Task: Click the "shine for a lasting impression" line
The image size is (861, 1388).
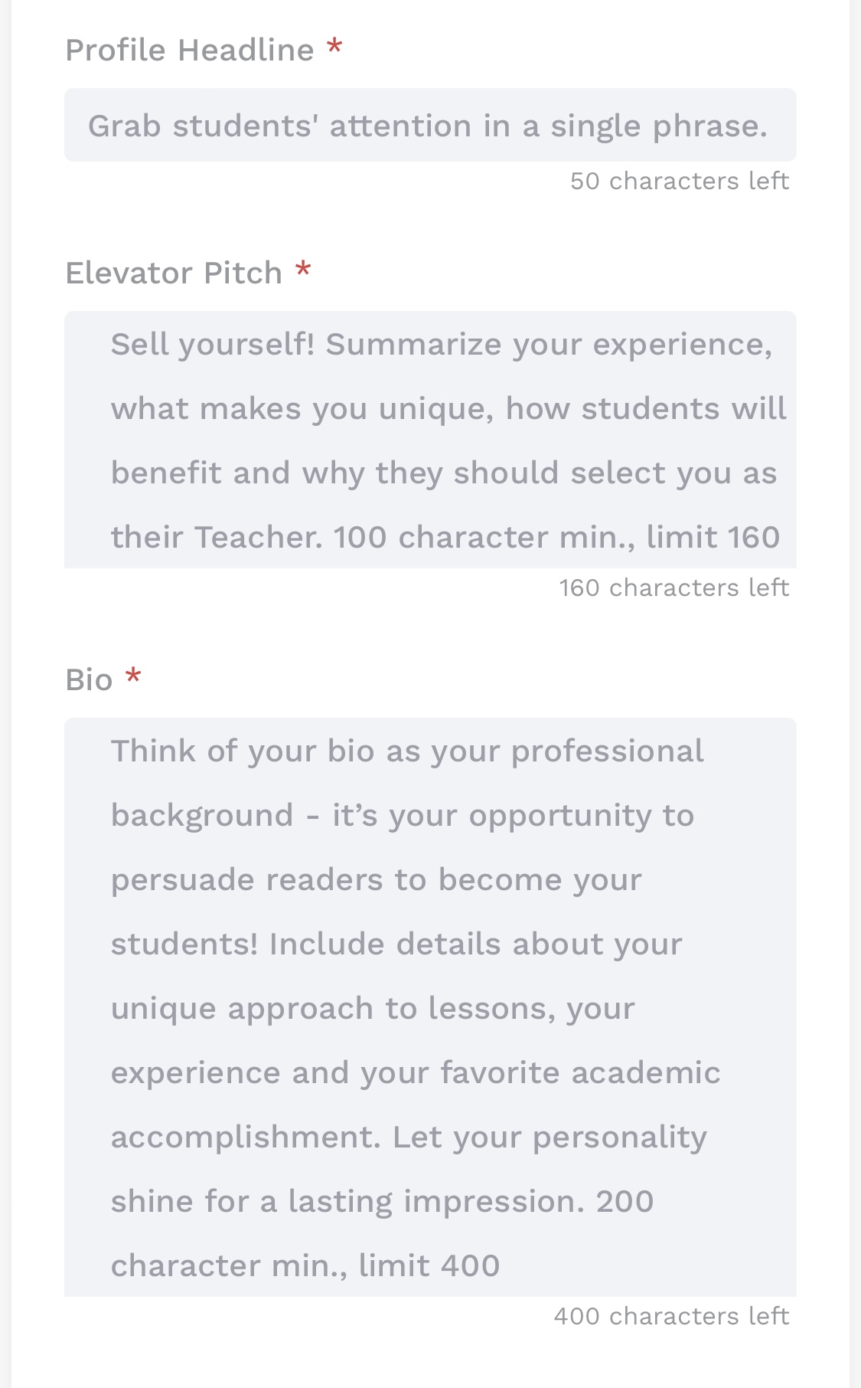Action: 382,1202
